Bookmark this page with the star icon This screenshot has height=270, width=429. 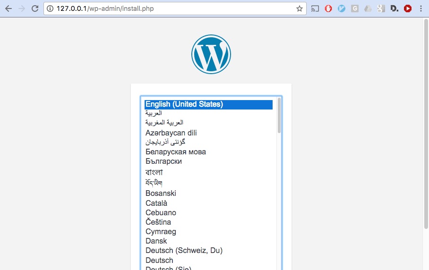pos(300,9)
